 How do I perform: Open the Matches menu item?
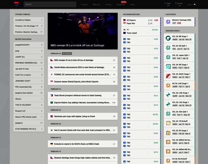pyautogui.click(x=97, y=4)
